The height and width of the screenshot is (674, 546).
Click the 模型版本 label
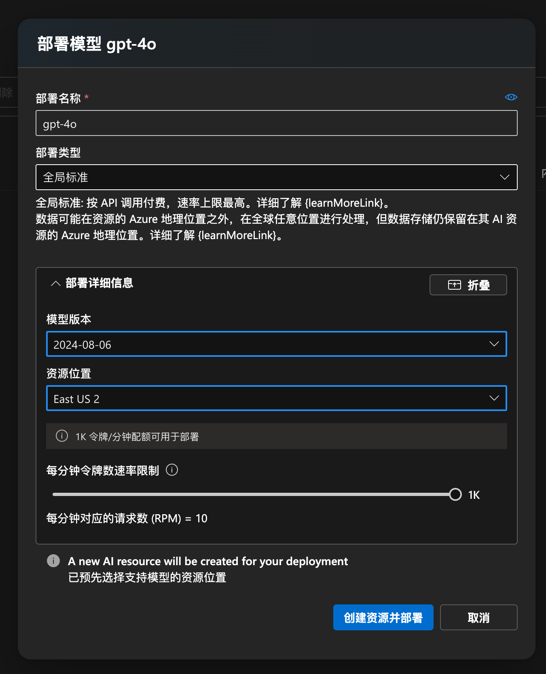(x=69, y=320)
